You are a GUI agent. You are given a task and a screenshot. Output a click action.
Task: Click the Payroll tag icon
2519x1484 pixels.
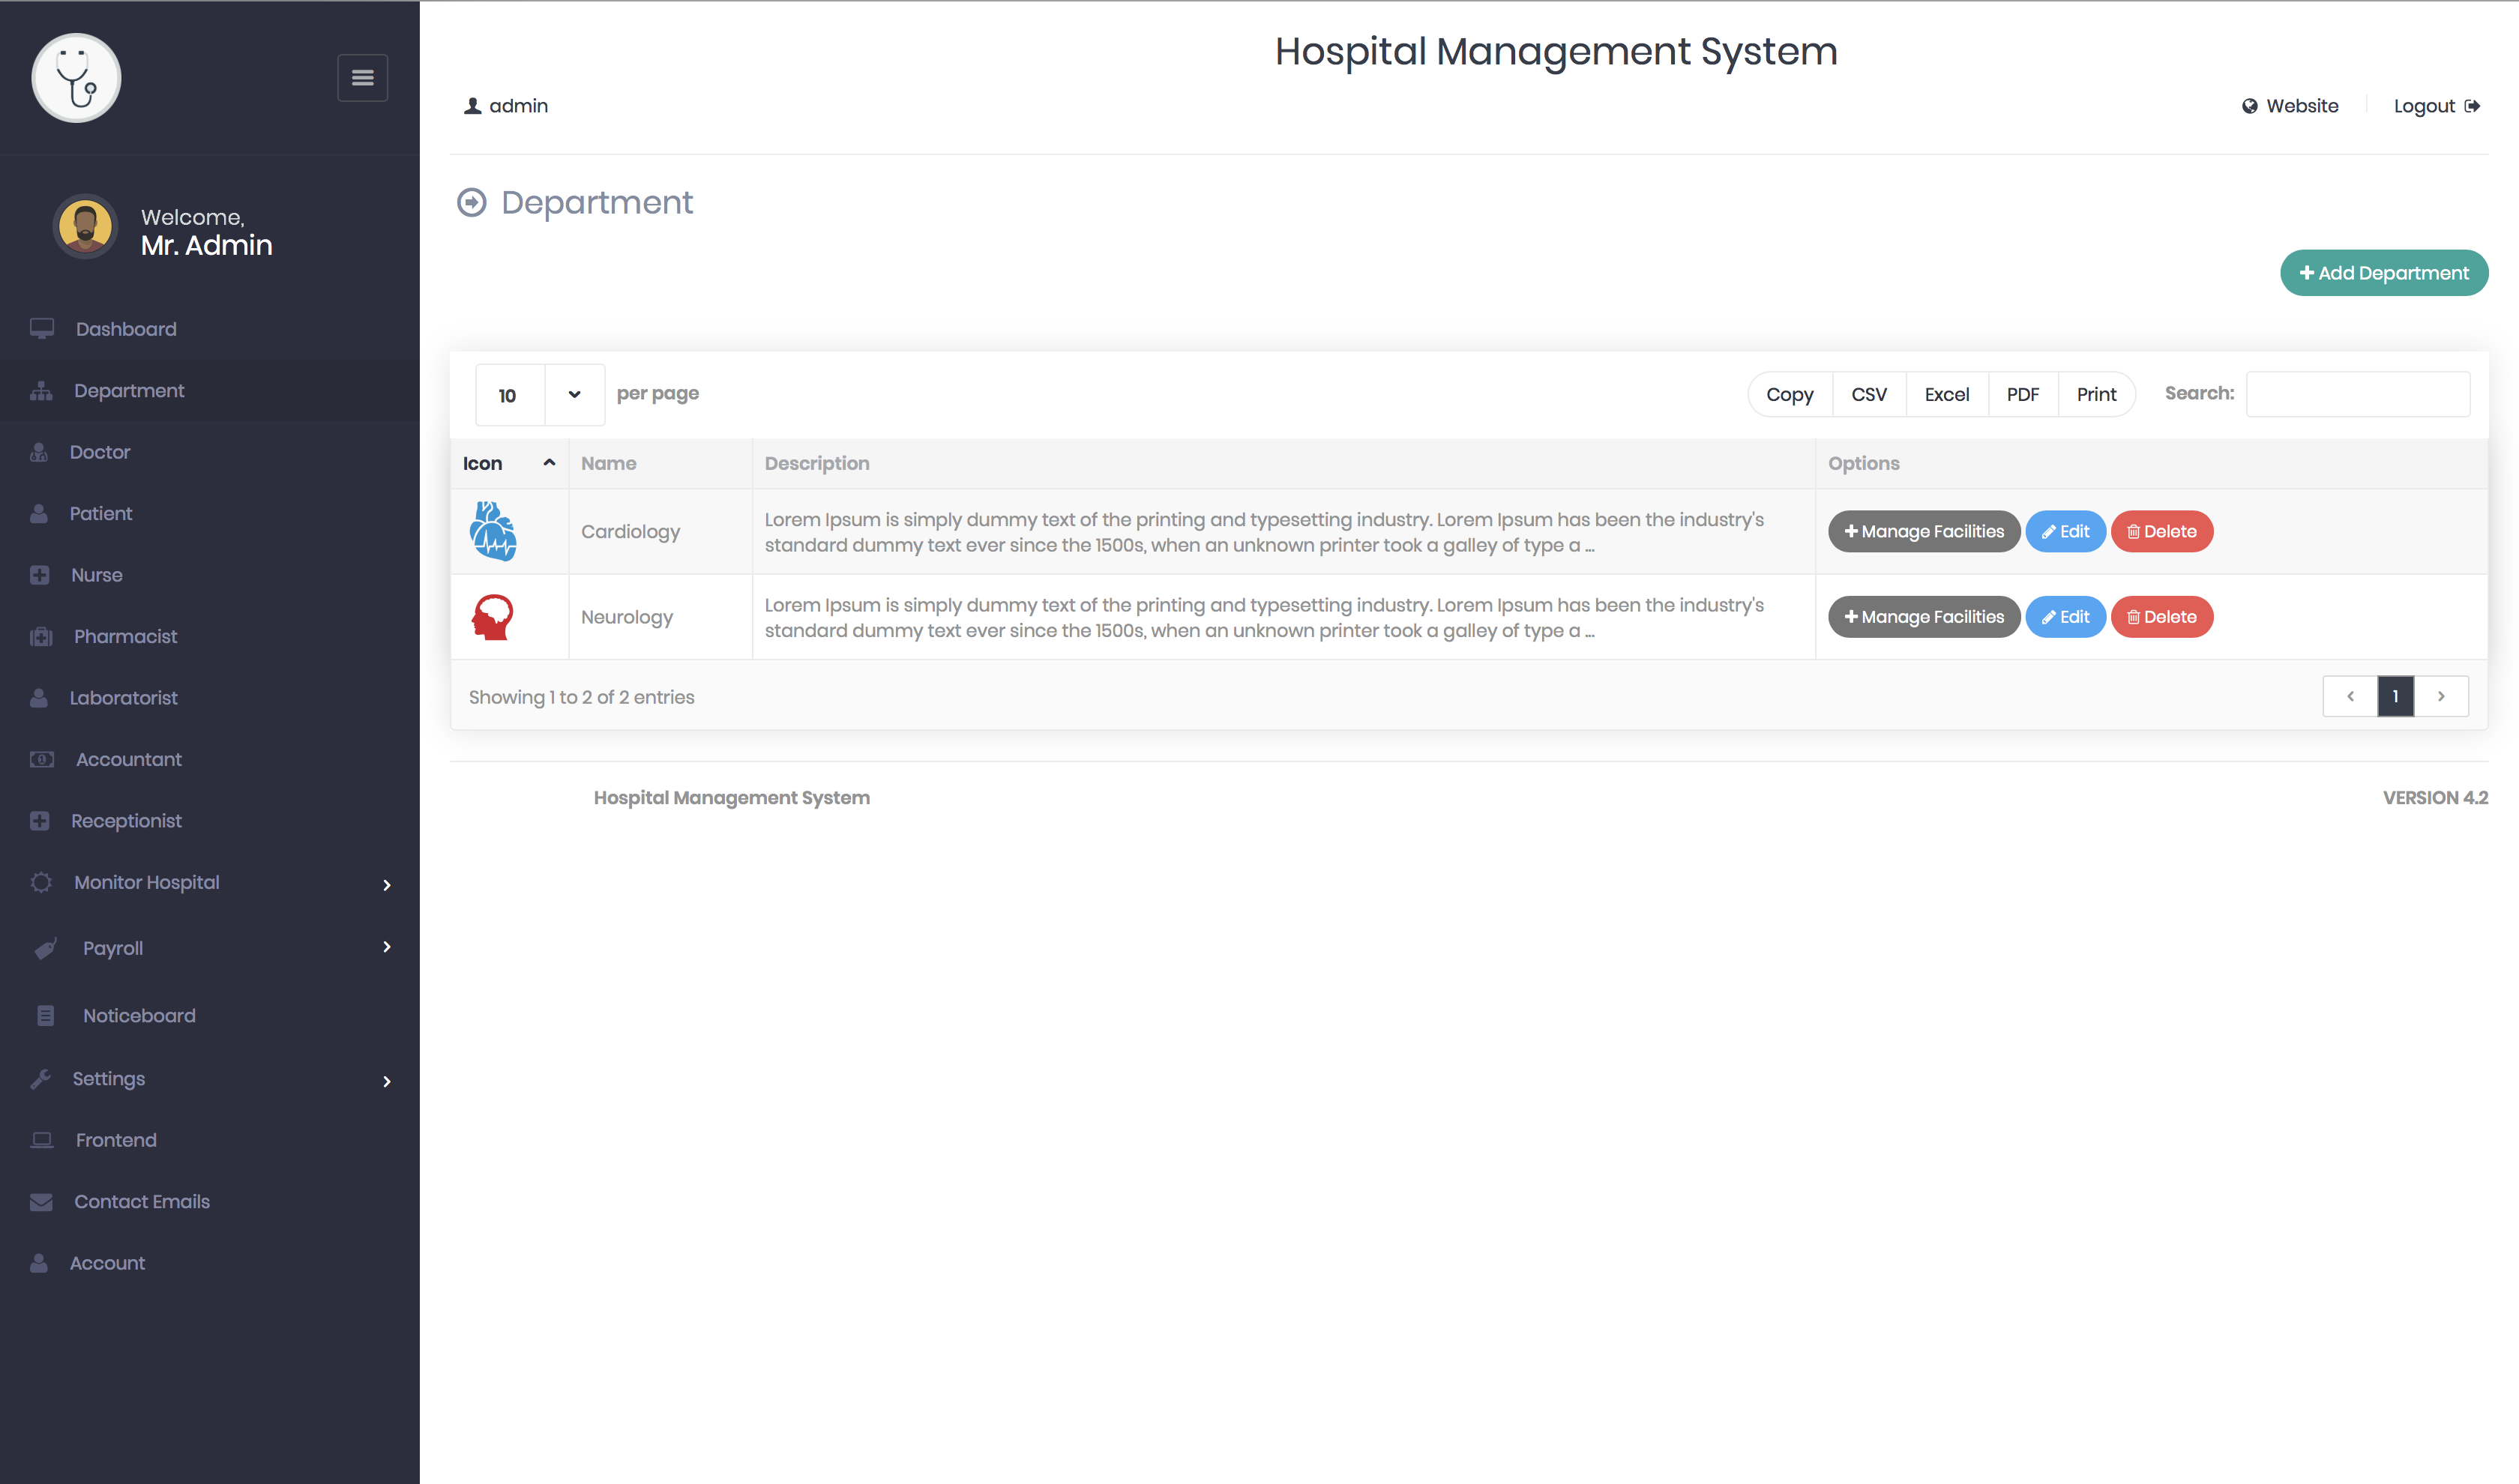pos(46,949)
